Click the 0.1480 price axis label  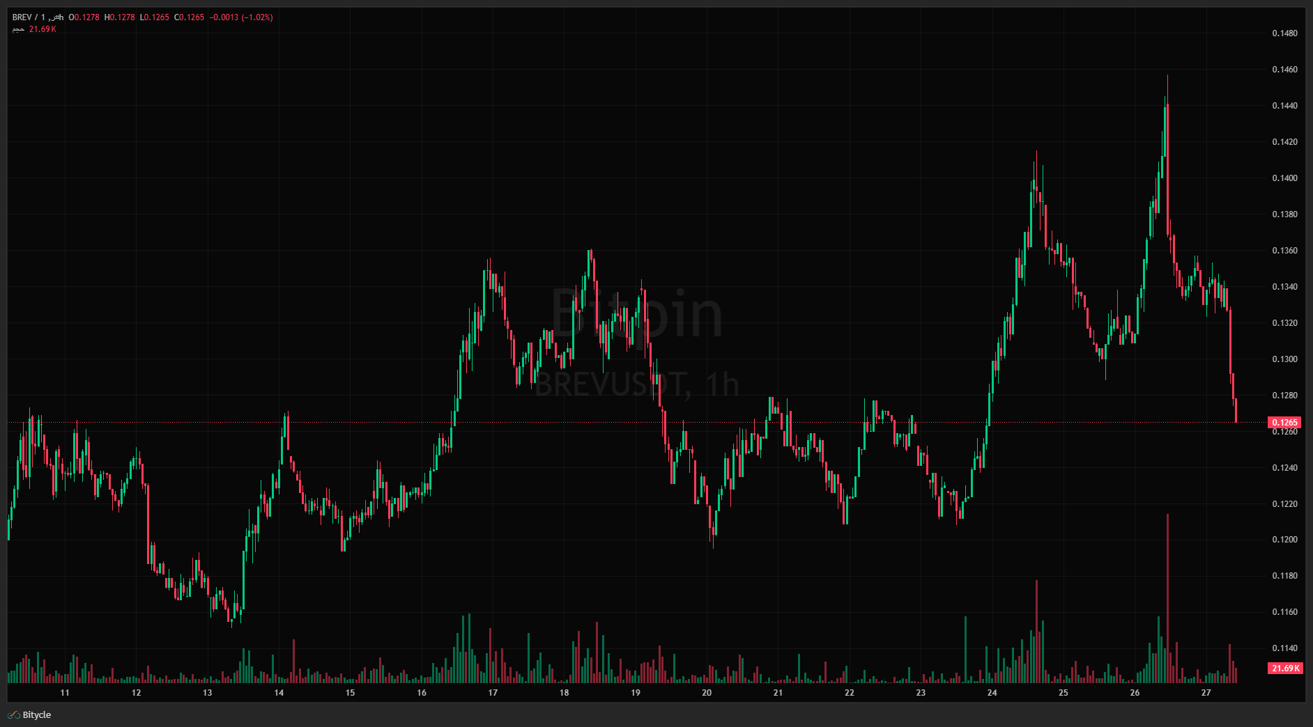[1284, 33]
